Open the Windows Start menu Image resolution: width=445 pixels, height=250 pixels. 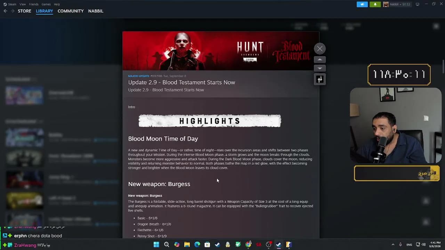(156, 244)
